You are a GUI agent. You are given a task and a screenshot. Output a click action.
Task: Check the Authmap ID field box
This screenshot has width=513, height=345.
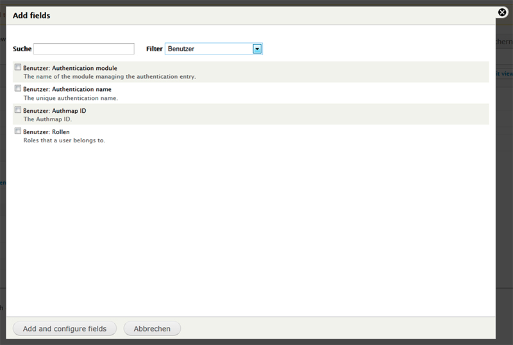coord(18,110)
